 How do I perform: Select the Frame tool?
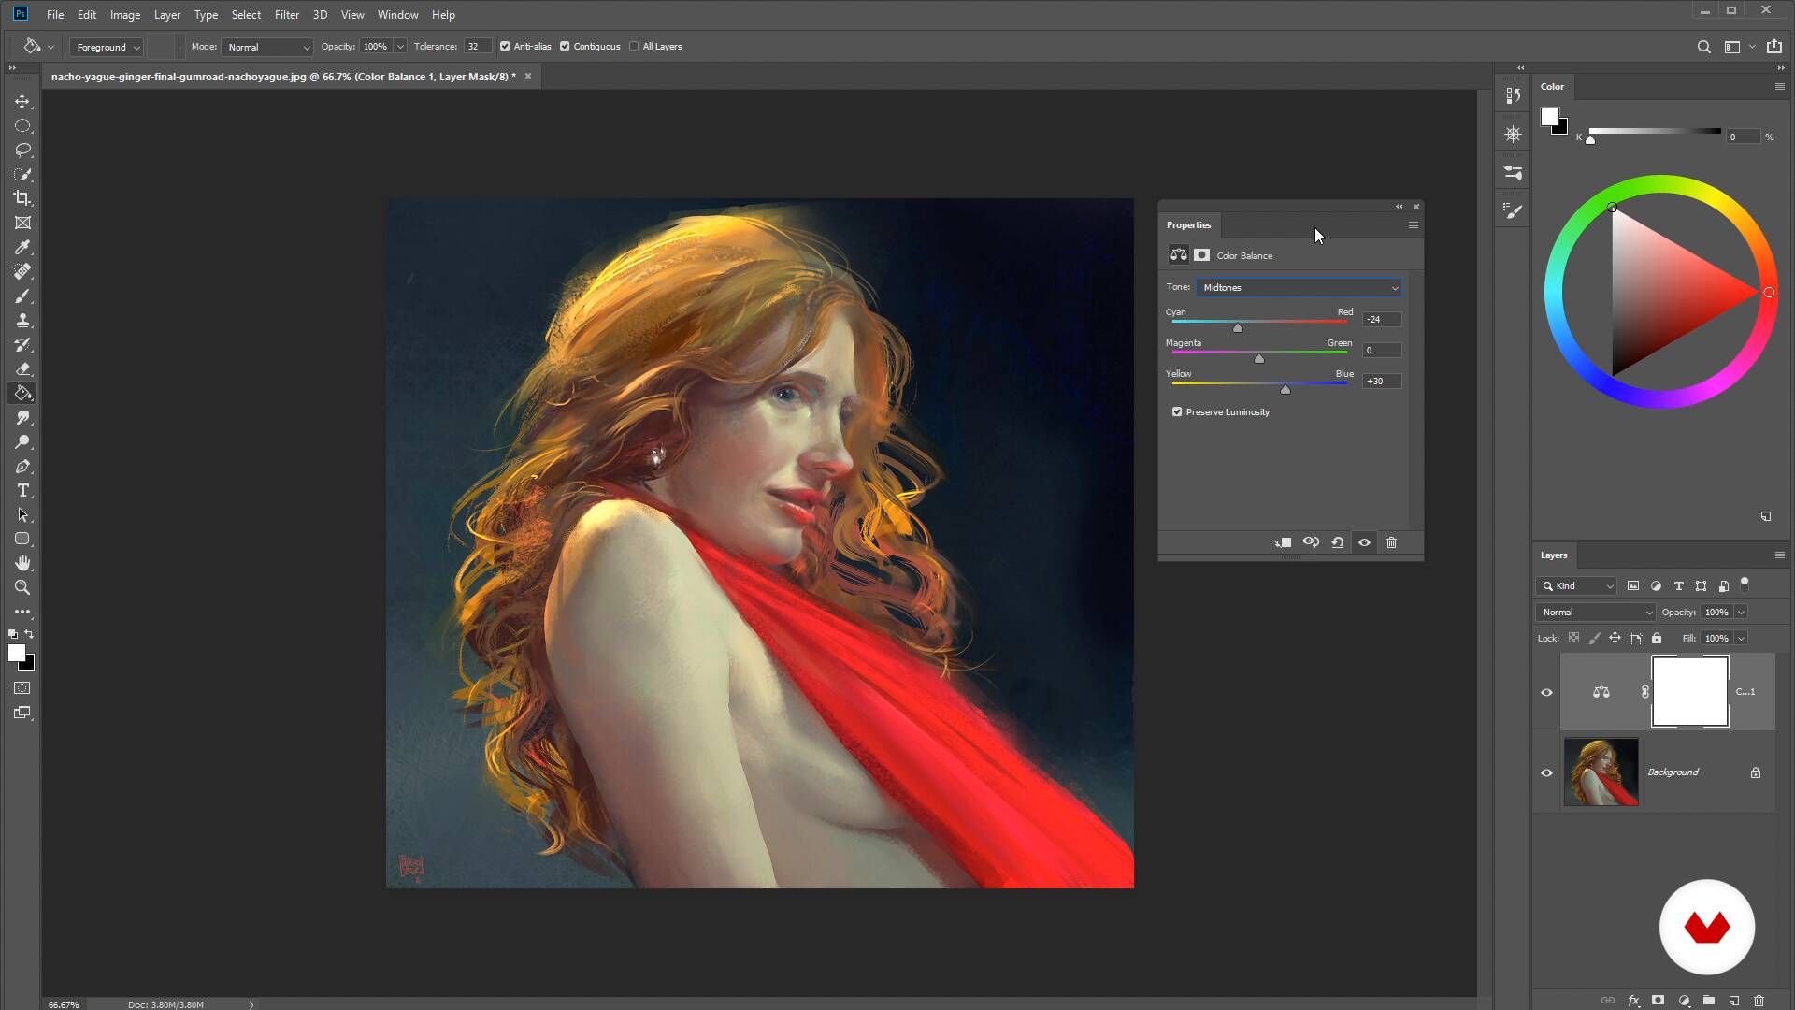[22, 223]
